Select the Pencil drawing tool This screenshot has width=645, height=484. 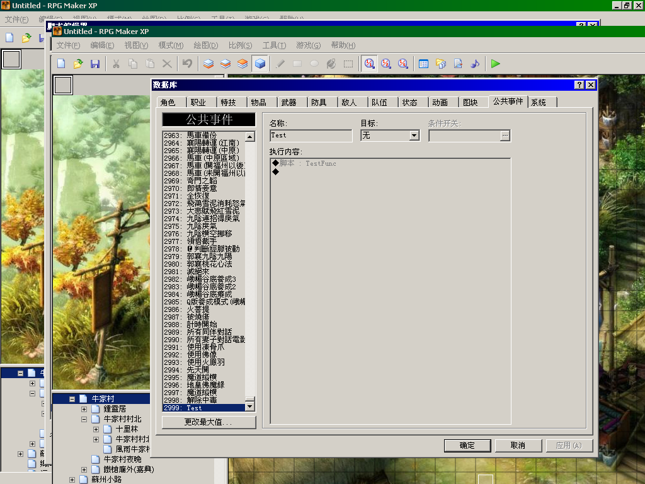(280, 64)
